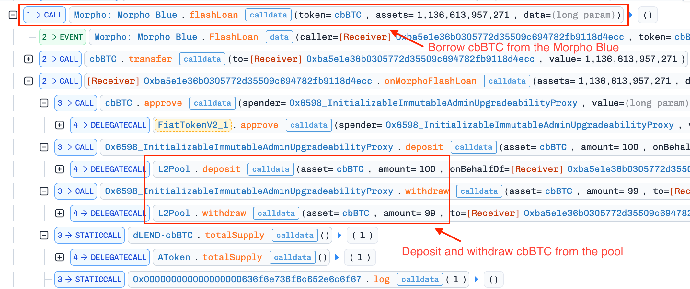Open the cbBTC asset link in the L2Pool withdraw row
This screenshot has height=289, width=690.
[356, 213]
